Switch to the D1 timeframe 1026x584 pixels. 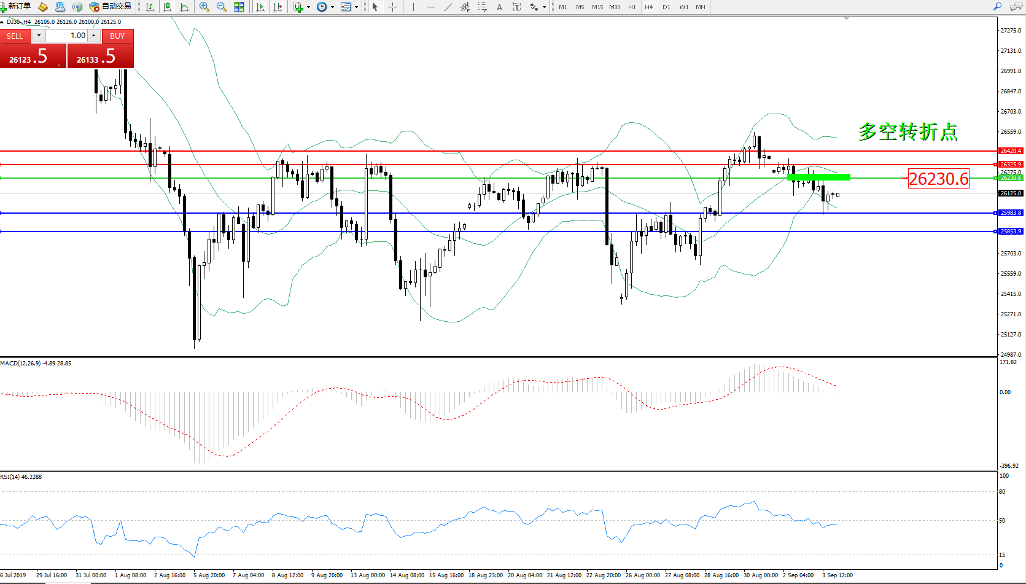coord(666,7)
